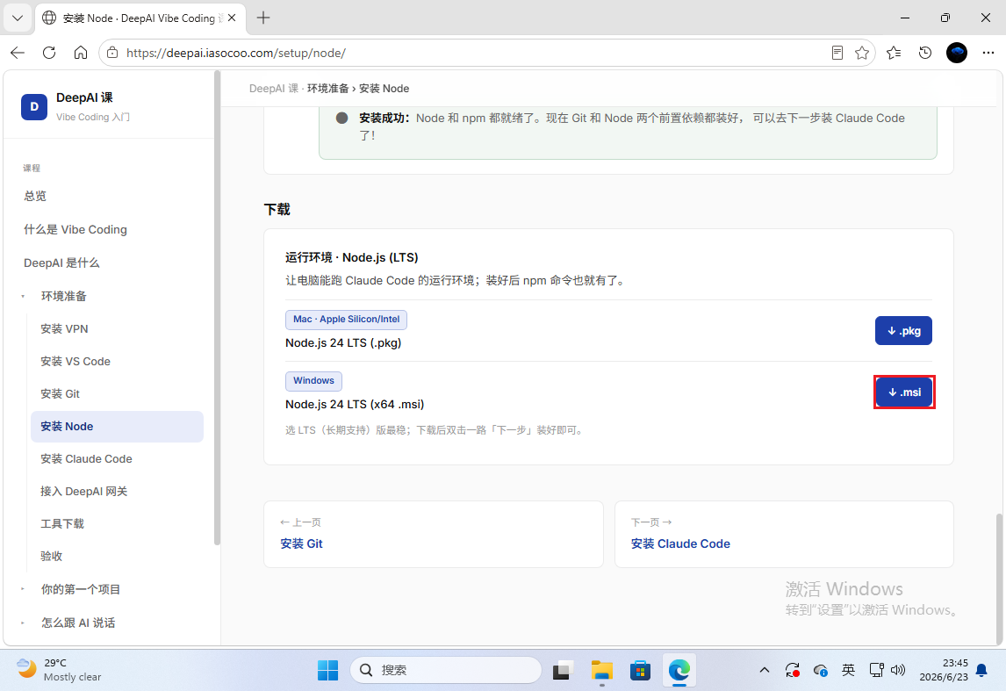This screenshot has width=1006, height=691.
Task: Open the browser settings and more menu
Action: click(x=988, y=53)
